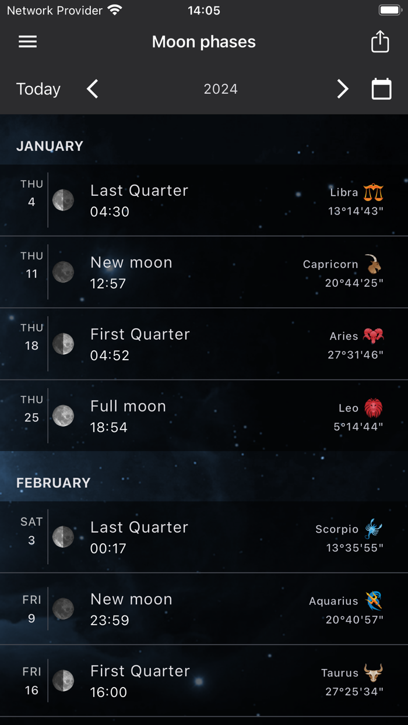408x725 pixels.
Task: Open the hamburger navigation menu
Action: pos(27,41)
